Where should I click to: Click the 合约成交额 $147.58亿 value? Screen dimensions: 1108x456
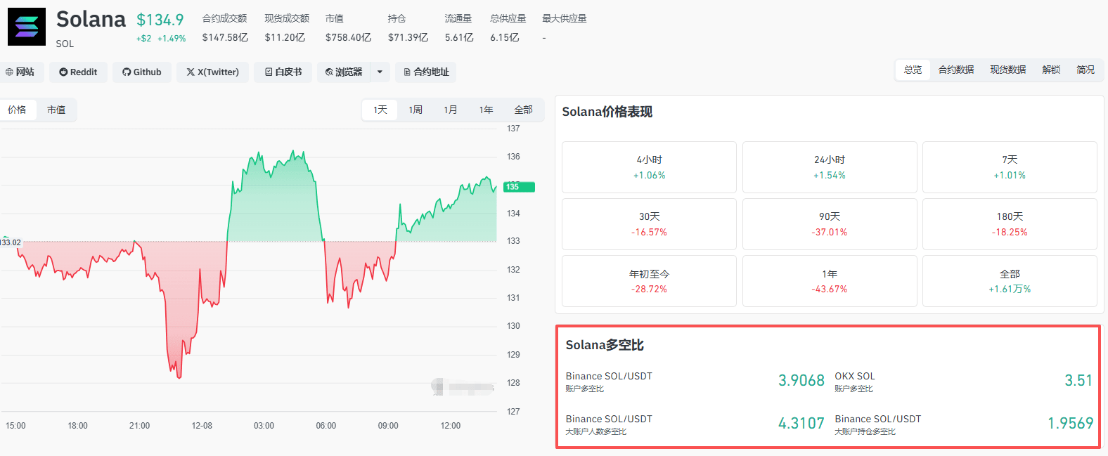225,37
